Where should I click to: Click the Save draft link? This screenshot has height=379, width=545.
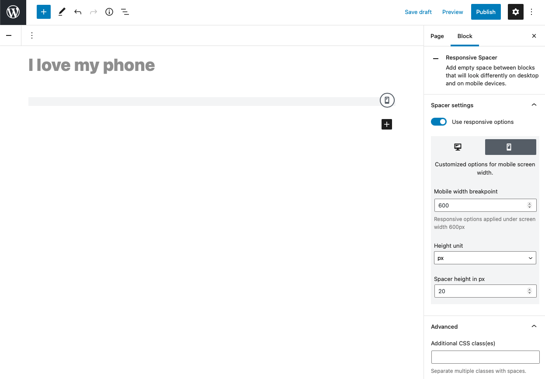(418, 12)
